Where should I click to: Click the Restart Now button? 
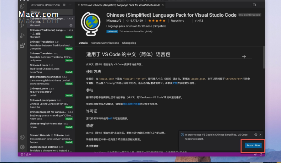tap(253, 145)
